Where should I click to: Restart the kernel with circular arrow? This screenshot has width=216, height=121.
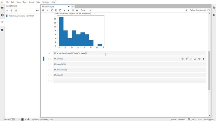73,10
